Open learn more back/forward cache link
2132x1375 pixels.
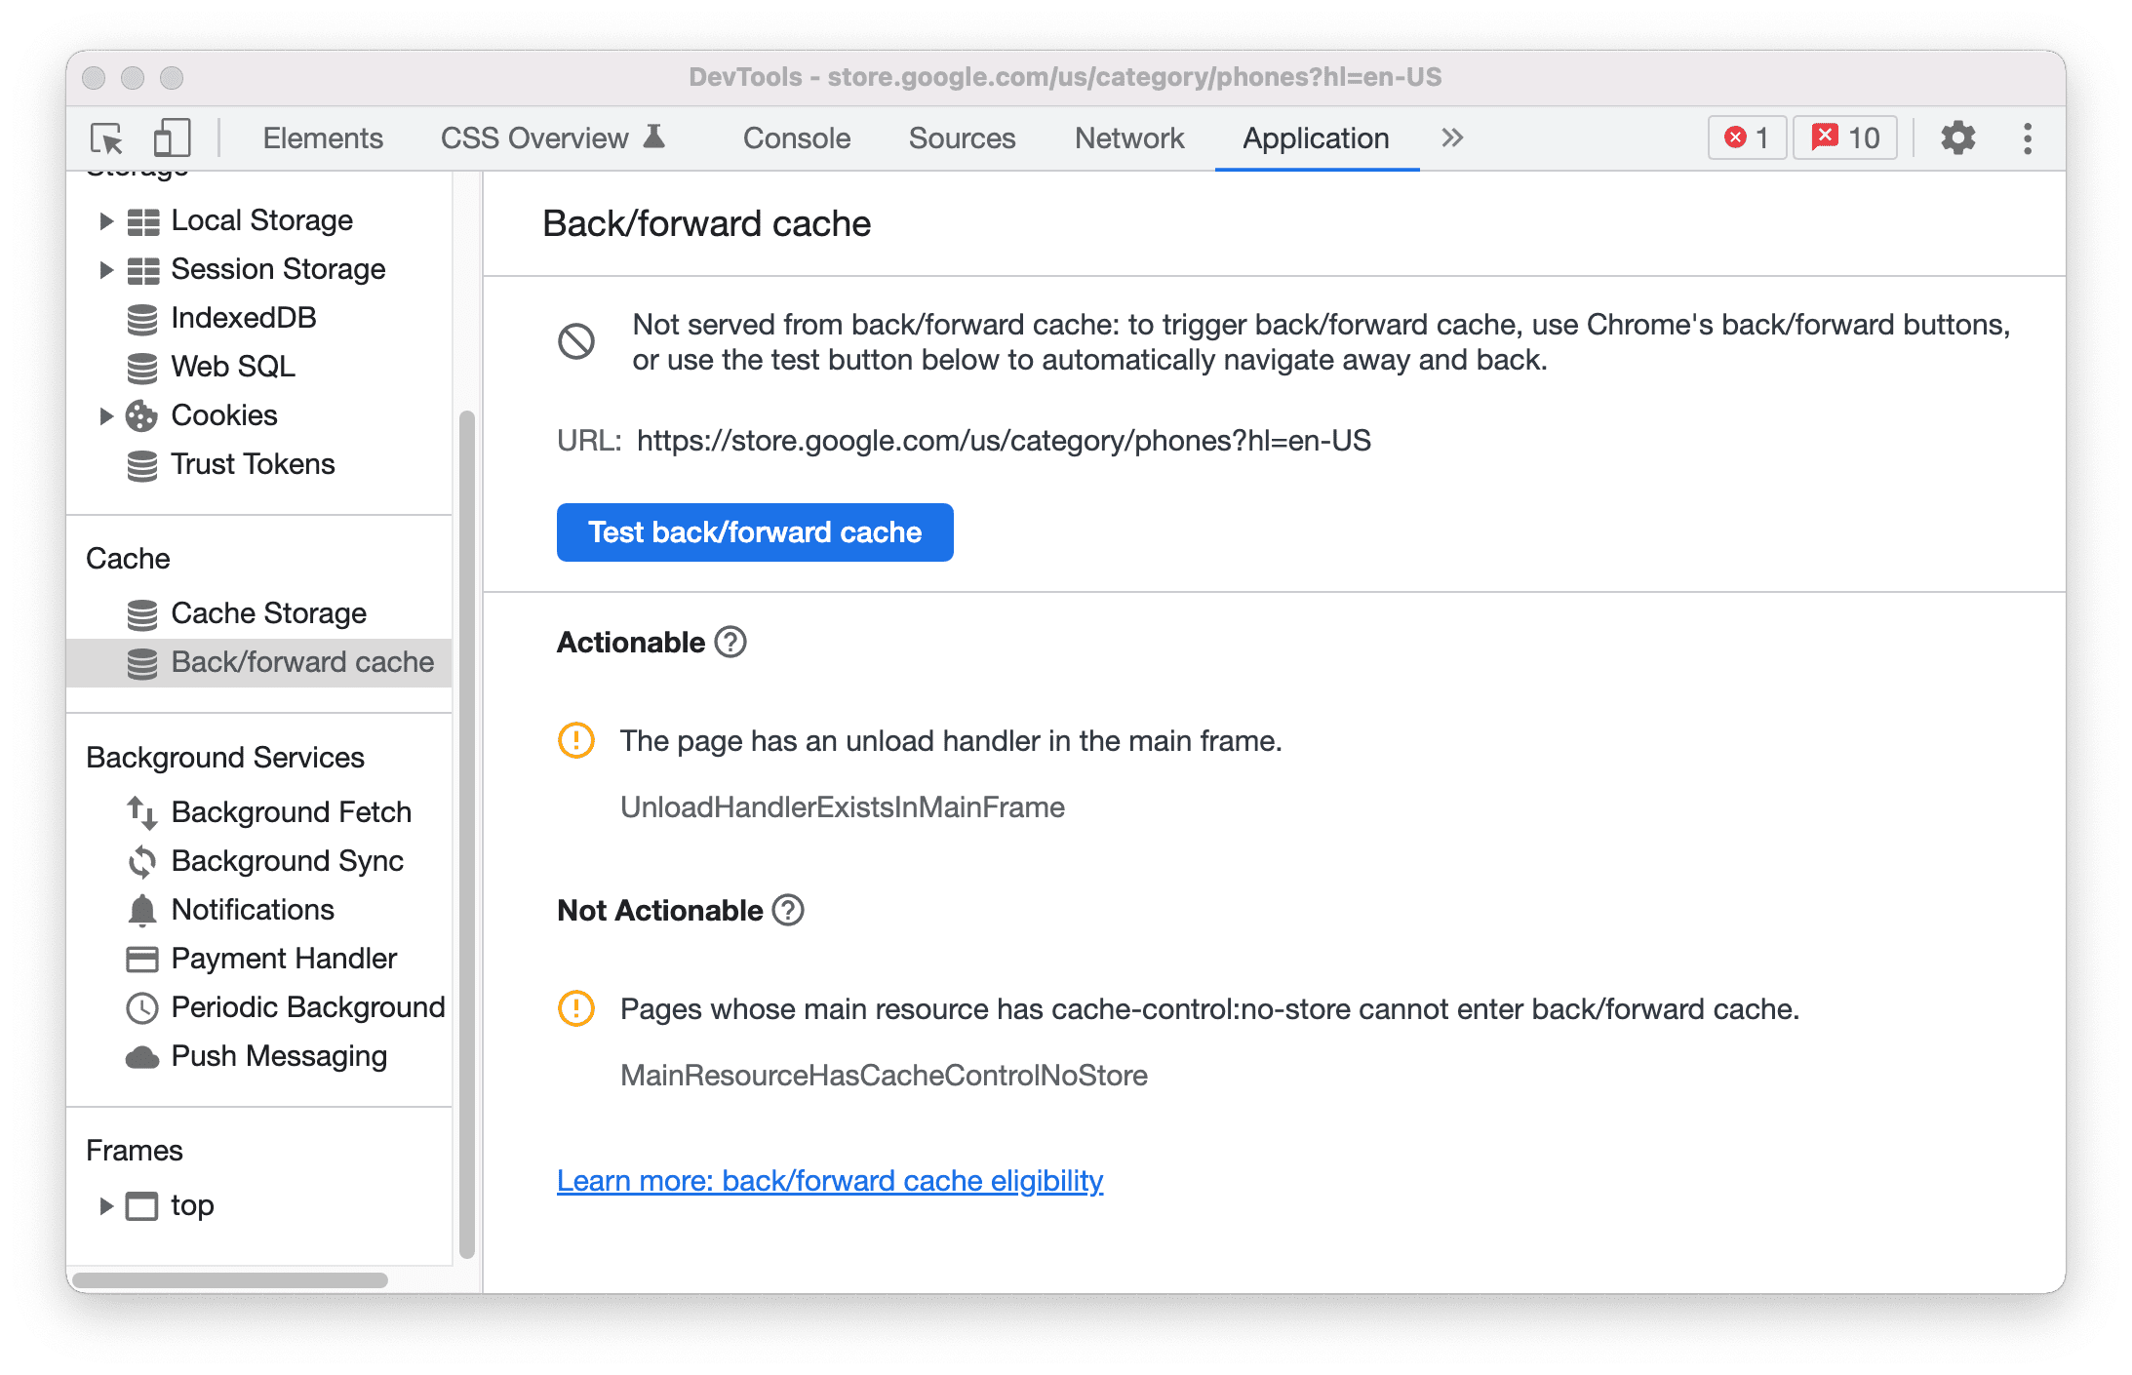(x=830, y=1181)
